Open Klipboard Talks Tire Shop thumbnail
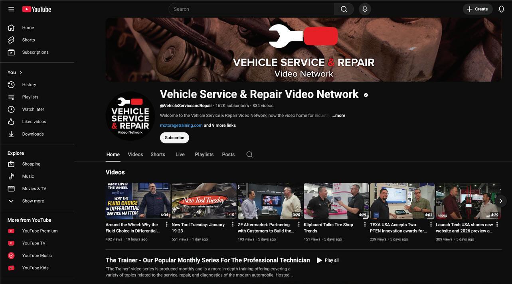The height and width of the screenshot is (284, 512). (336, 201)
